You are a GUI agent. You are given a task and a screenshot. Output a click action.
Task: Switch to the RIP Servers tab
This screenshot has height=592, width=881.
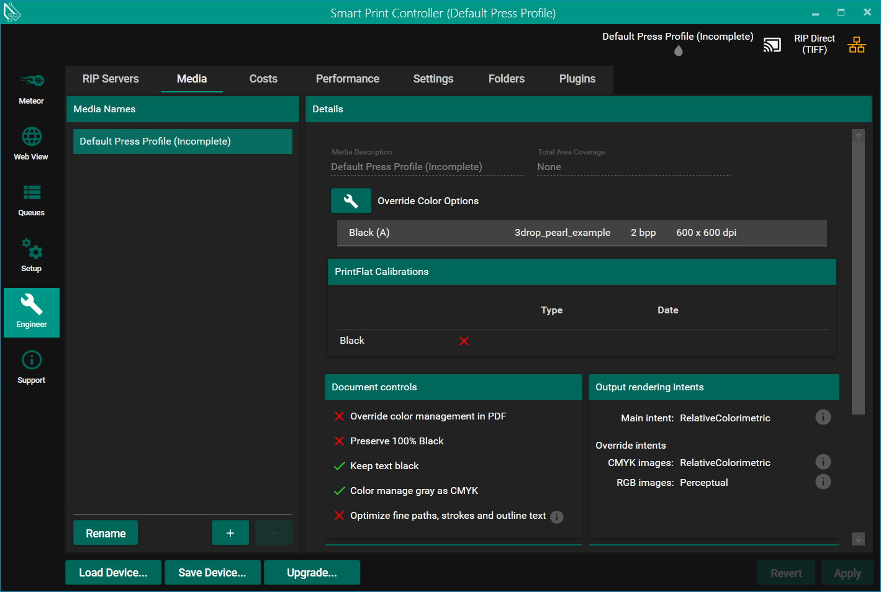point(111,79)
